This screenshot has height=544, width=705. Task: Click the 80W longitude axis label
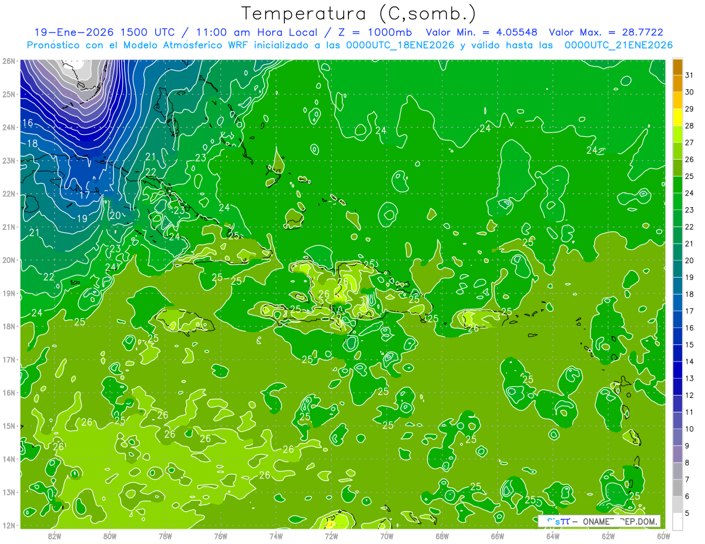[x=110, y=536]
